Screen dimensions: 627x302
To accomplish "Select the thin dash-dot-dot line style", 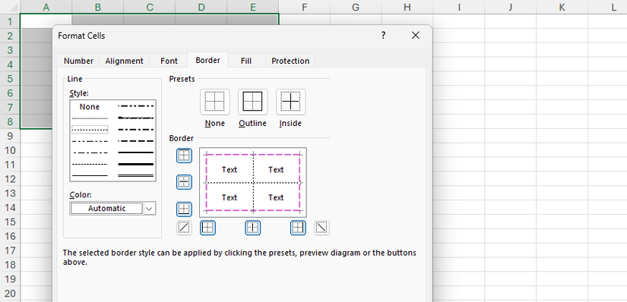I will [90, 141].
